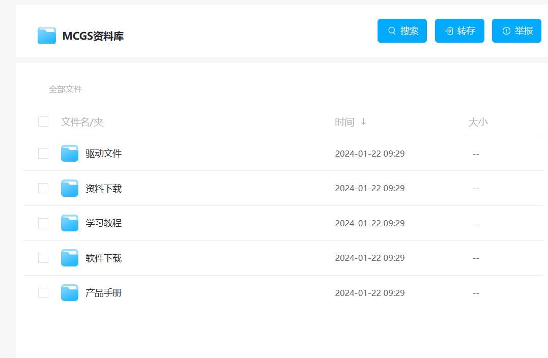548x358 pixels.
Task: Click the 软件下载 folder icon
Action: [70, 258]
